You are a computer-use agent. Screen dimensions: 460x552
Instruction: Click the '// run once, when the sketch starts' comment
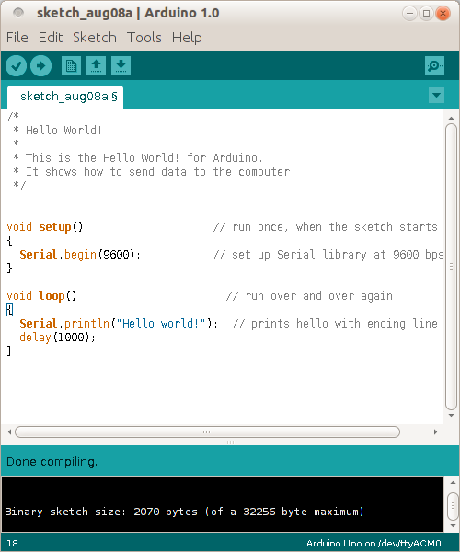[325, 227]
